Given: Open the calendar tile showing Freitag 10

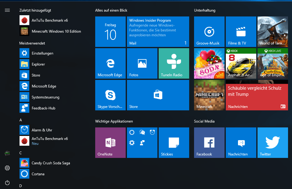Looking at the screenshot, I should click(x=110, y=32).
